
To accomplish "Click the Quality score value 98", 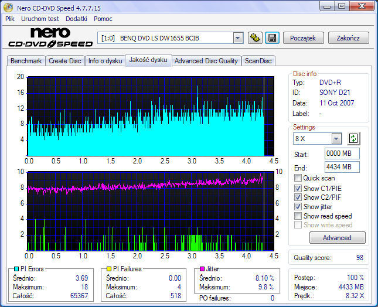I will tap(359, 258).
